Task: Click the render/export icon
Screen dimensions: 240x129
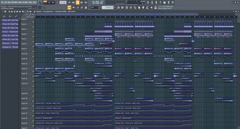Action: pyautogui.click(x=169, y=2)
